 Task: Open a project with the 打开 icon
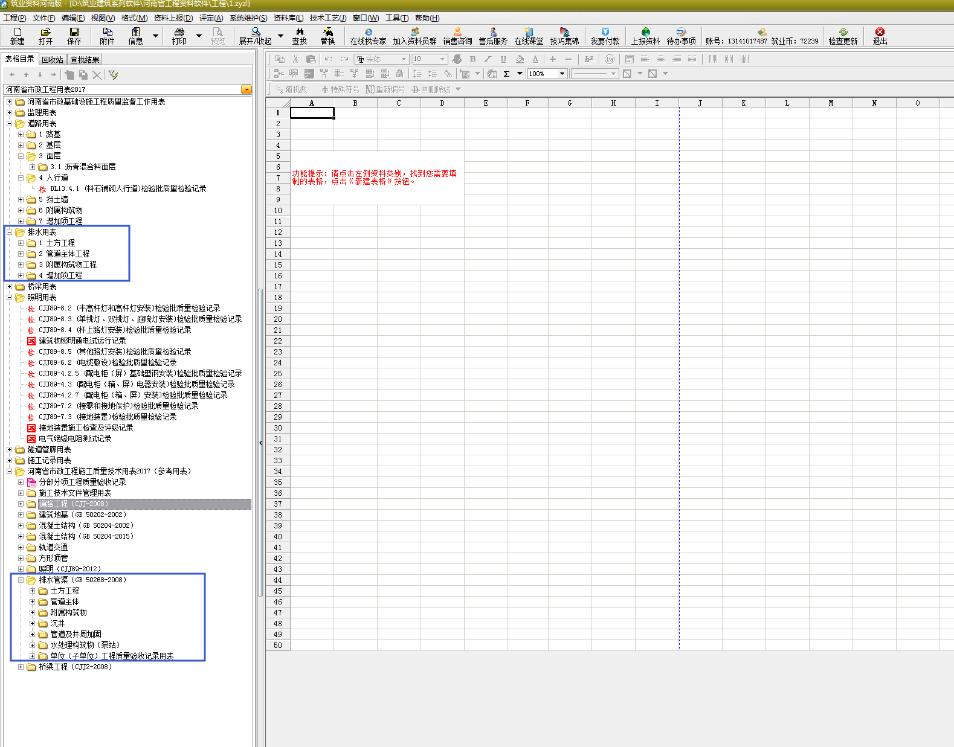click(45, 36)
